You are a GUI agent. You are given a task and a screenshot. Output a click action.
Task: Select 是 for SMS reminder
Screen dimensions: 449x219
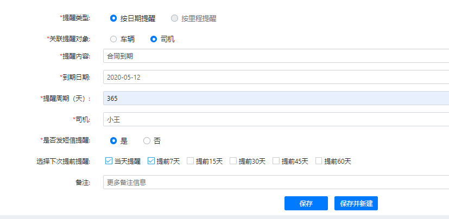[113, 140]
